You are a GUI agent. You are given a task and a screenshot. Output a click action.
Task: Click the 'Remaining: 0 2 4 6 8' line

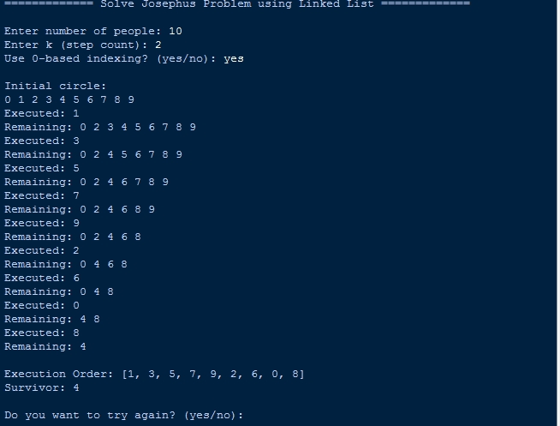point(73,237)
